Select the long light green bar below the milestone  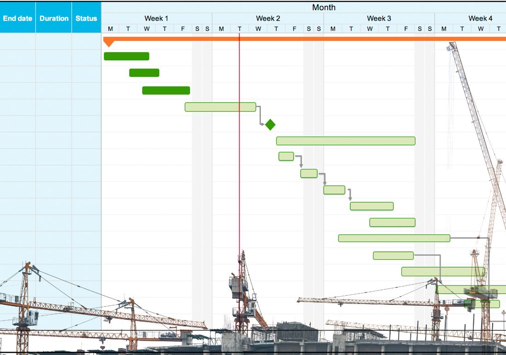(x=345, y=141)
